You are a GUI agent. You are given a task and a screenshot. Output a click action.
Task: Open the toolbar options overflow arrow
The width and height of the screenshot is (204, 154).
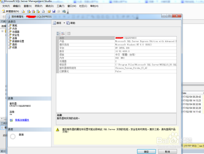pos(68,12)
